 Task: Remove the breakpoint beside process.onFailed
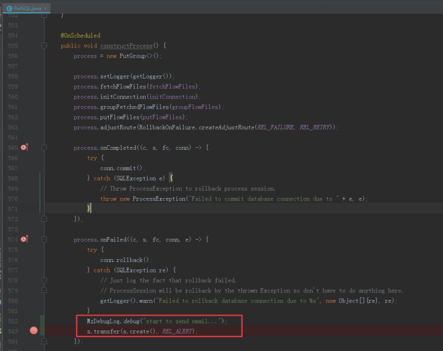[x=24, y=240]
